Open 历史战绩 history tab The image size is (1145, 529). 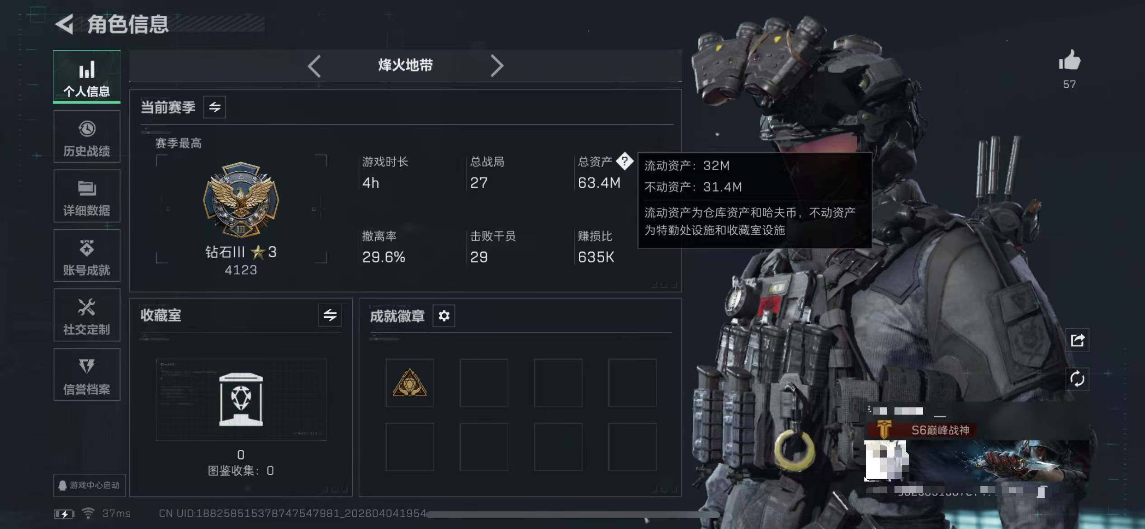coord(87,137)
